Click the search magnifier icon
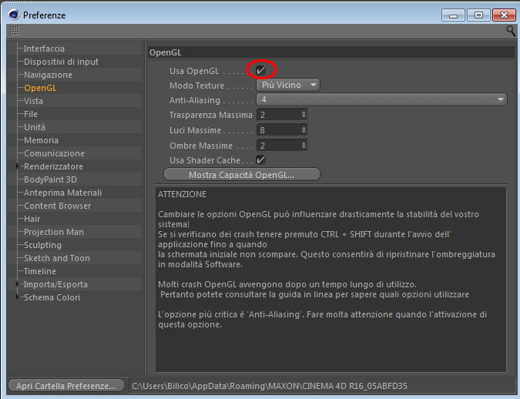 click(511, 31)
